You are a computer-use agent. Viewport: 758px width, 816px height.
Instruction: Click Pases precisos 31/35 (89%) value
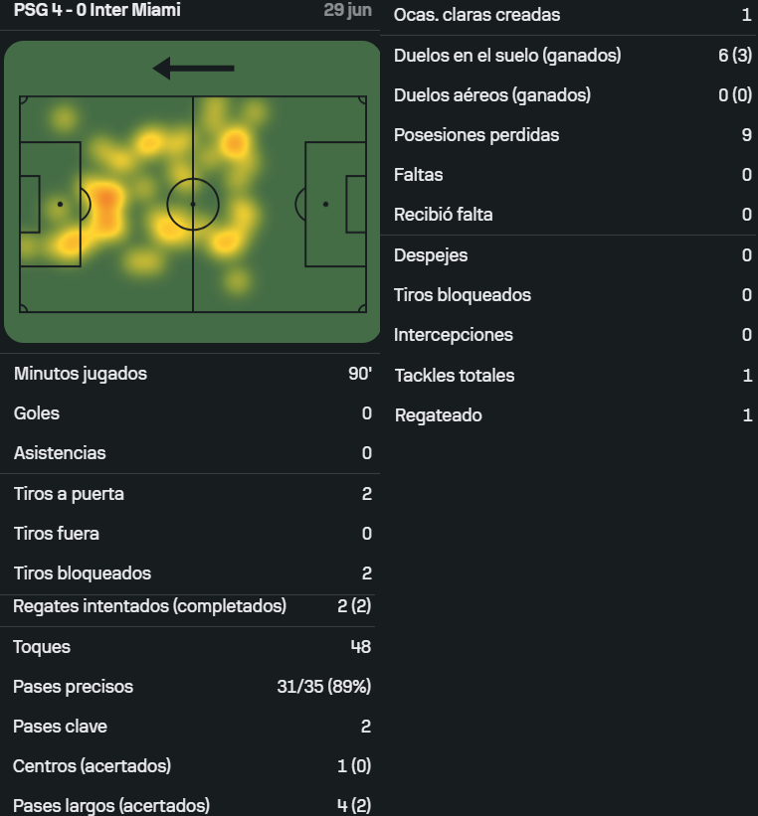[324, 687]
